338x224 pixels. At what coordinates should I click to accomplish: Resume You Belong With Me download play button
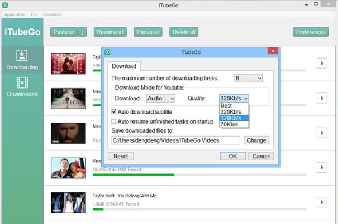point(322,202)
